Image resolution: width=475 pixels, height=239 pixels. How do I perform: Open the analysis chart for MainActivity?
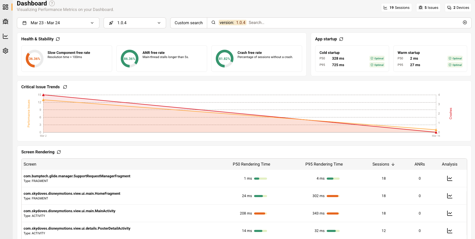pyautogui.click(x=450, y=213)
